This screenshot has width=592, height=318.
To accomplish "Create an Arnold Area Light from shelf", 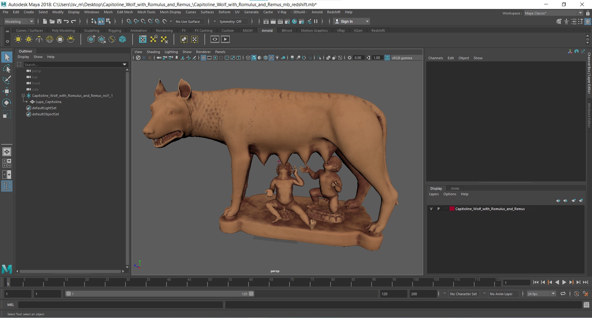I will (18, 39).
